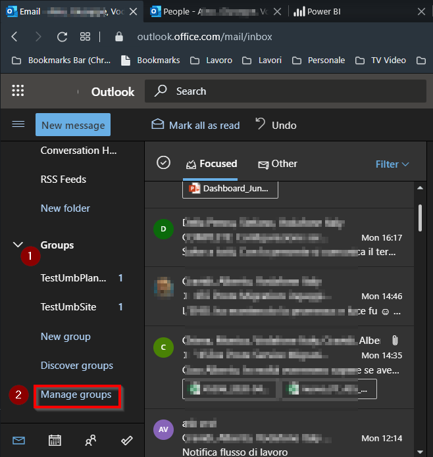Open the second Excel attachment chip
The image size is (433, 457).
(x=329, y=389)
